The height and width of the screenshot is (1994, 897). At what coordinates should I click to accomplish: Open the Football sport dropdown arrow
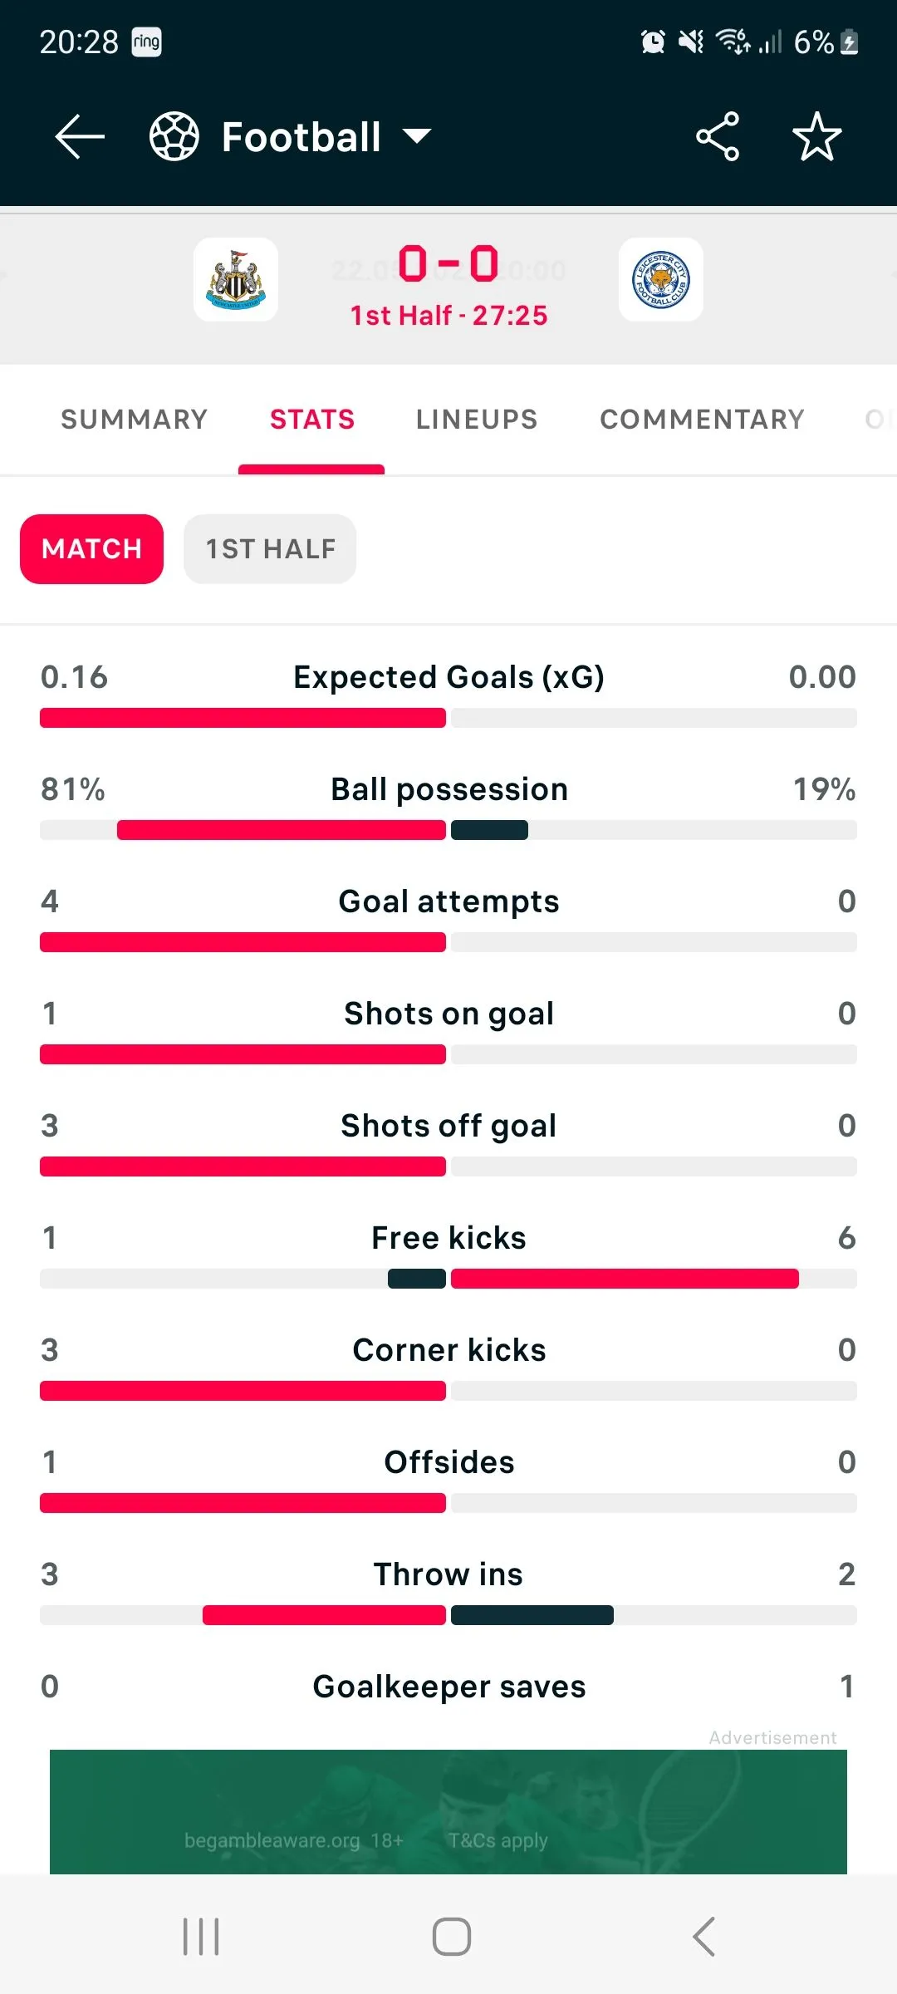coord(417,137)
